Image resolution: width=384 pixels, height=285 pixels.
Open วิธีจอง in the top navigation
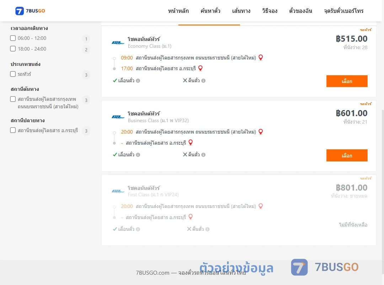click(x=270, y=11)
